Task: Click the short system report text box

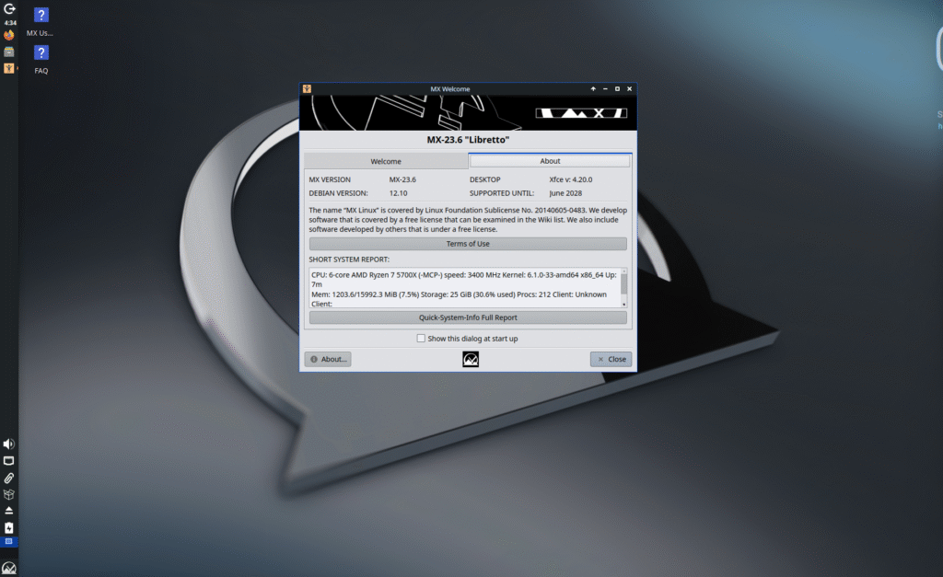Action: (465, 289)
